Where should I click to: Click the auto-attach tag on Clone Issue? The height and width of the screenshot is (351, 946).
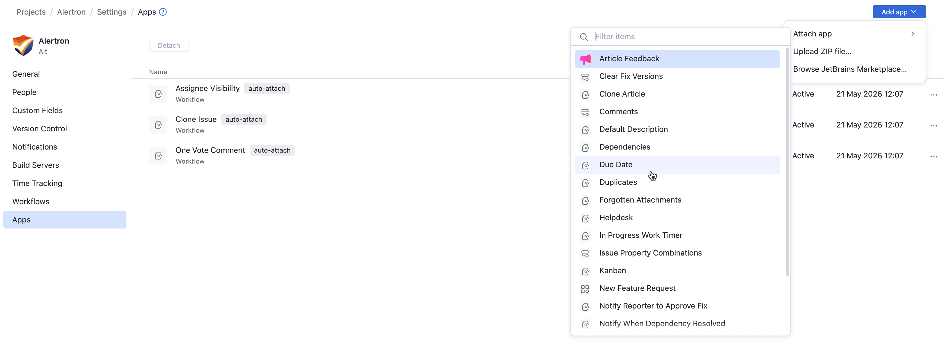(243, 119)
